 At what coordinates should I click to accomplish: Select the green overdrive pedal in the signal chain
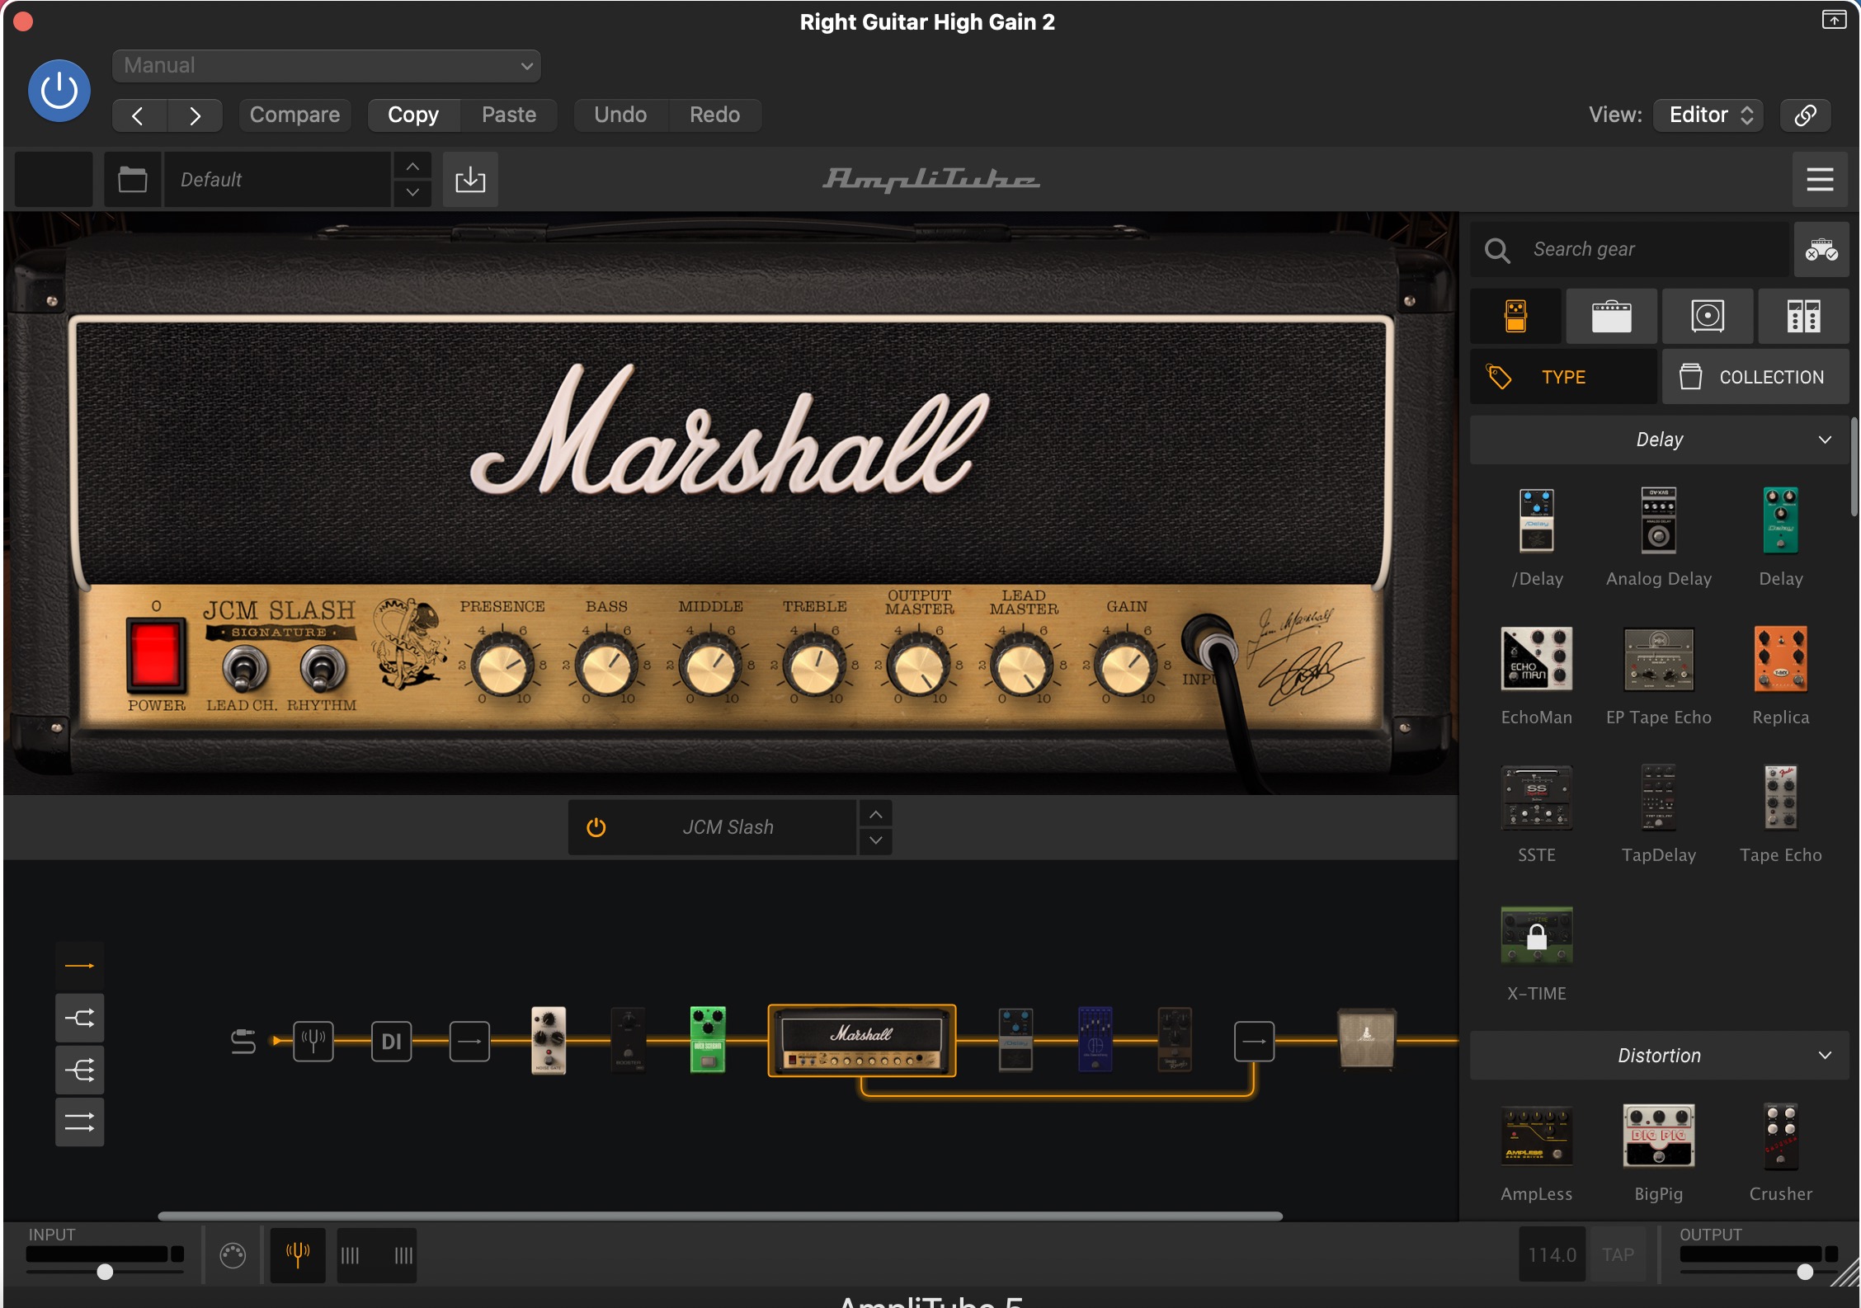coord(707,1039)
